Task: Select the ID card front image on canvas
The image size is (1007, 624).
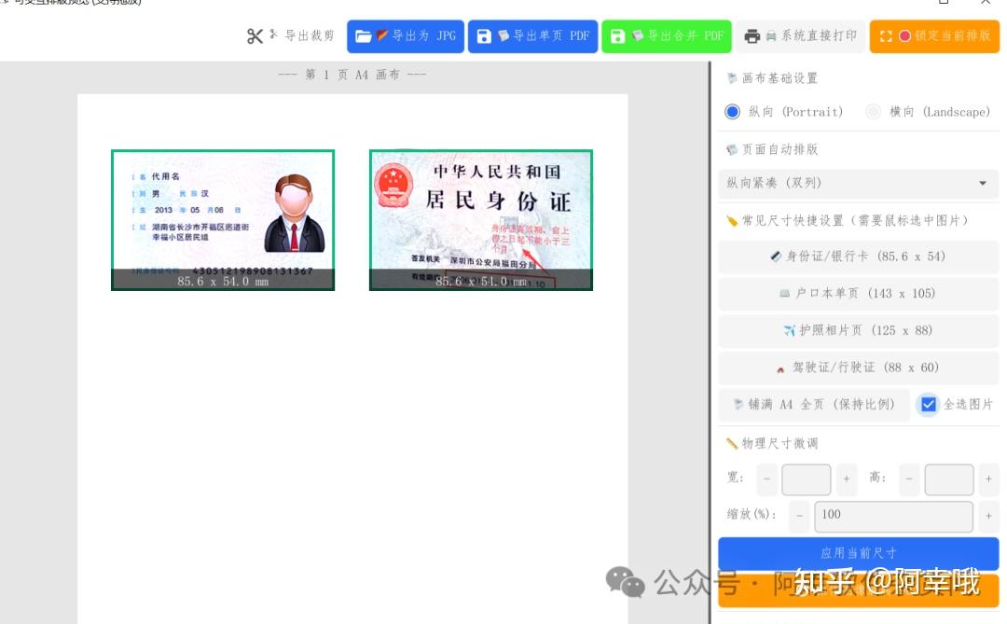Action: coord(223,220)
